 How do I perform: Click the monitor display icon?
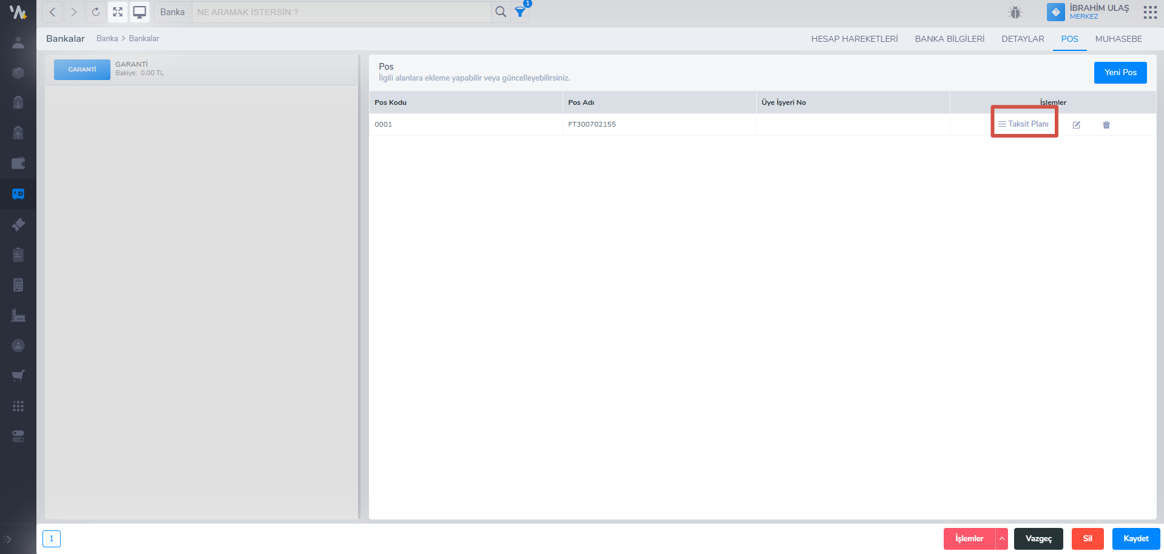140,12
